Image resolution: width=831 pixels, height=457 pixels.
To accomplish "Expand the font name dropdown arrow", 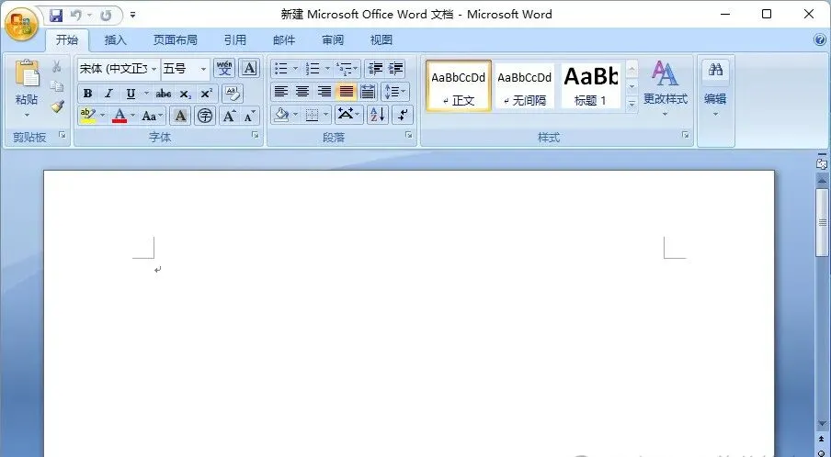I will click(154, 69).
